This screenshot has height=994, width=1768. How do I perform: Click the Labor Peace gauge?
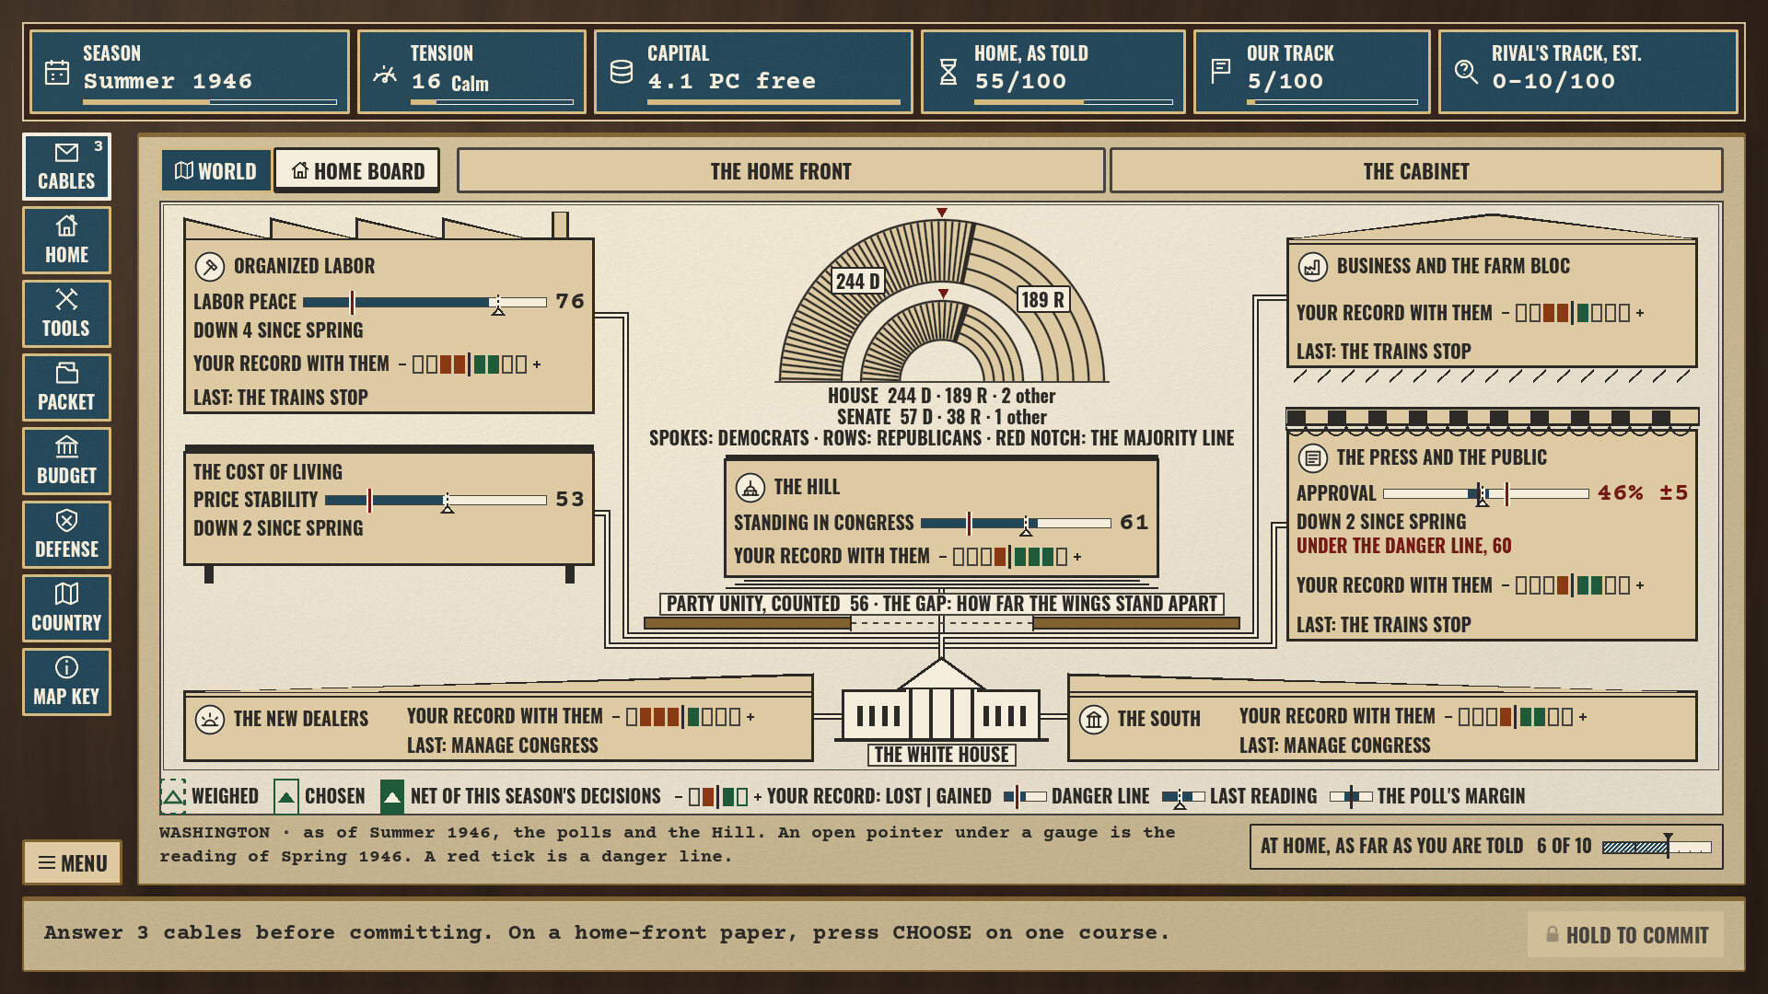pos(425,302)
